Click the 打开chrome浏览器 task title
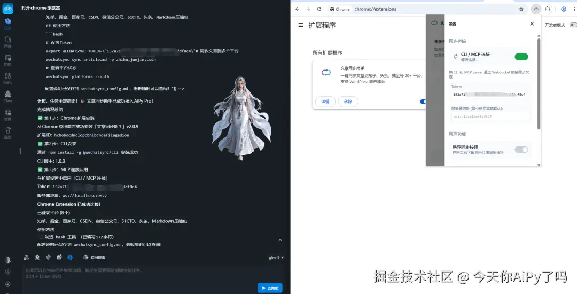577x294 pixels. [41, 7]
